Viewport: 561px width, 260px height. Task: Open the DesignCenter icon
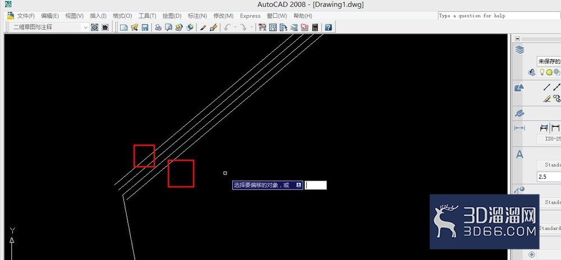click(x=273, y=27)
